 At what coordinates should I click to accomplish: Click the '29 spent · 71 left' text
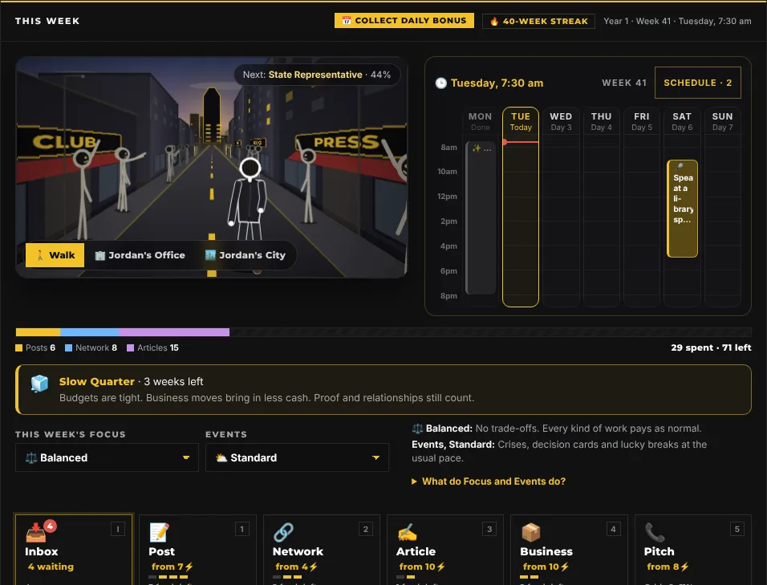click(711, 347)
